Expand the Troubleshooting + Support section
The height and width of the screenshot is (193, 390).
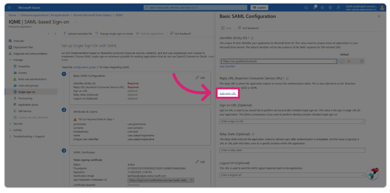tap(11, 136)
